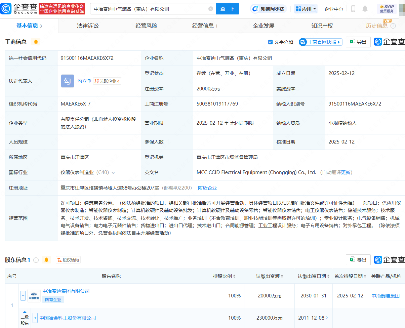405x328 pixels.
Task: Click the 工商注册号 value 500381019117769
Action: click(x=217, y=104)
